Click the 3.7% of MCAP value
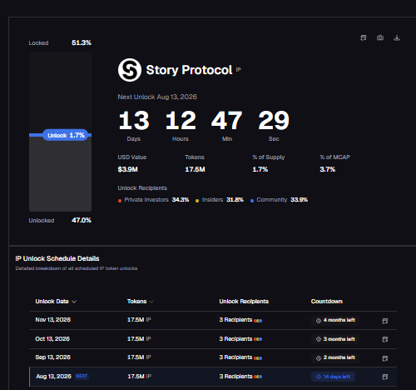The image size is (416, 390). [328, 169]
